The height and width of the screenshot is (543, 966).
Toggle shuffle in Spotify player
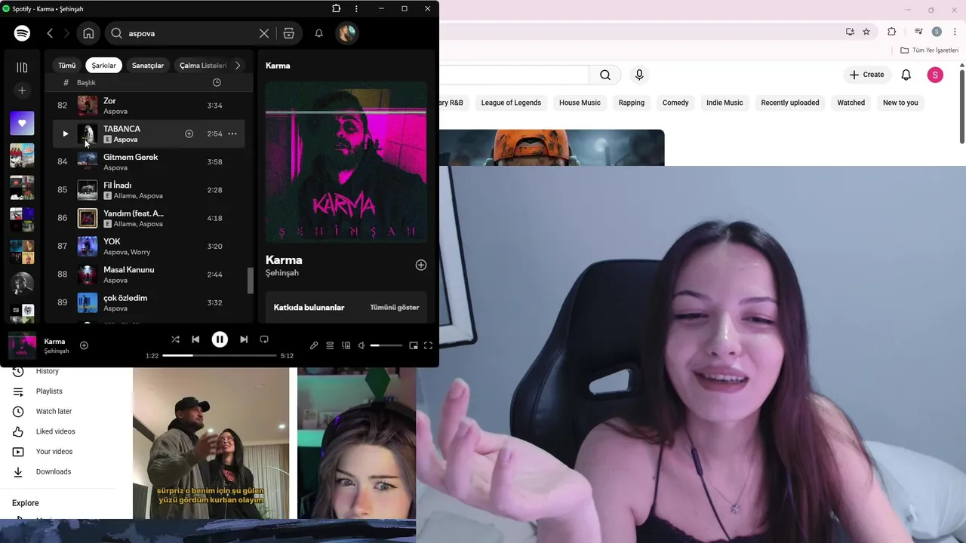[x=175, y=339]
